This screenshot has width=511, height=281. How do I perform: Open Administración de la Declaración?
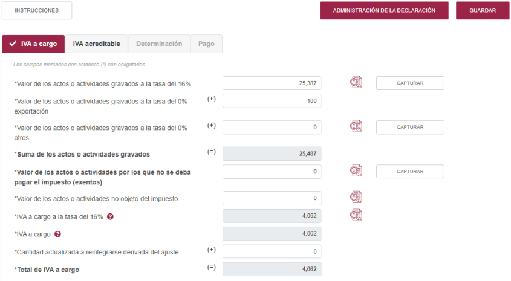tap(384, 10)
